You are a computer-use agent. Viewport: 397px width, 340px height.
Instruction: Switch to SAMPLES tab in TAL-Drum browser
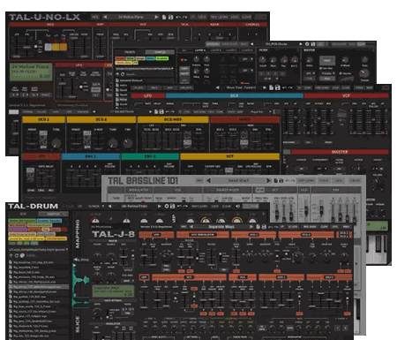click(54, 214)
